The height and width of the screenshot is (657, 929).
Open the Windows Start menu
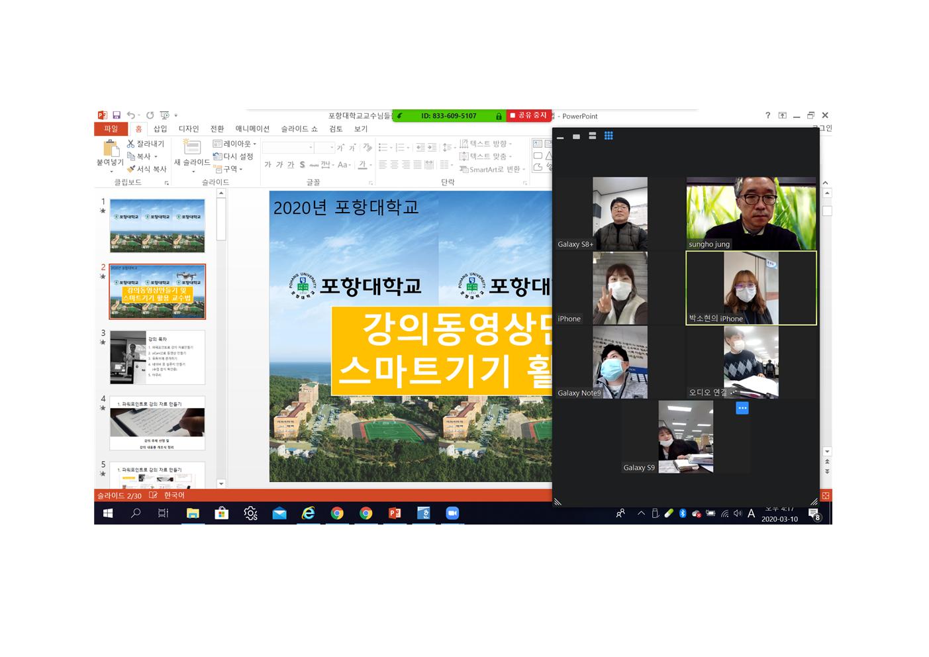tap(108, 513)
